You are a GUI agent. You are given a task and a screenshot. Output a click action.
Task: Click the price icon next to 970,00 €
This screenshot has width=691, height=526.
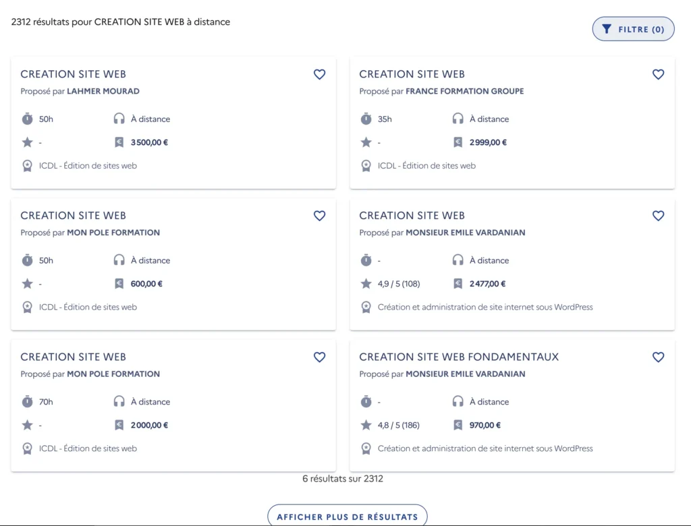tap(457, 425)
